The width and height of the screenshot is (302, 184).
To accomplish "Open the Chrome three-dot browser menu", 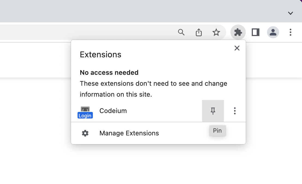I will (290, 32).
